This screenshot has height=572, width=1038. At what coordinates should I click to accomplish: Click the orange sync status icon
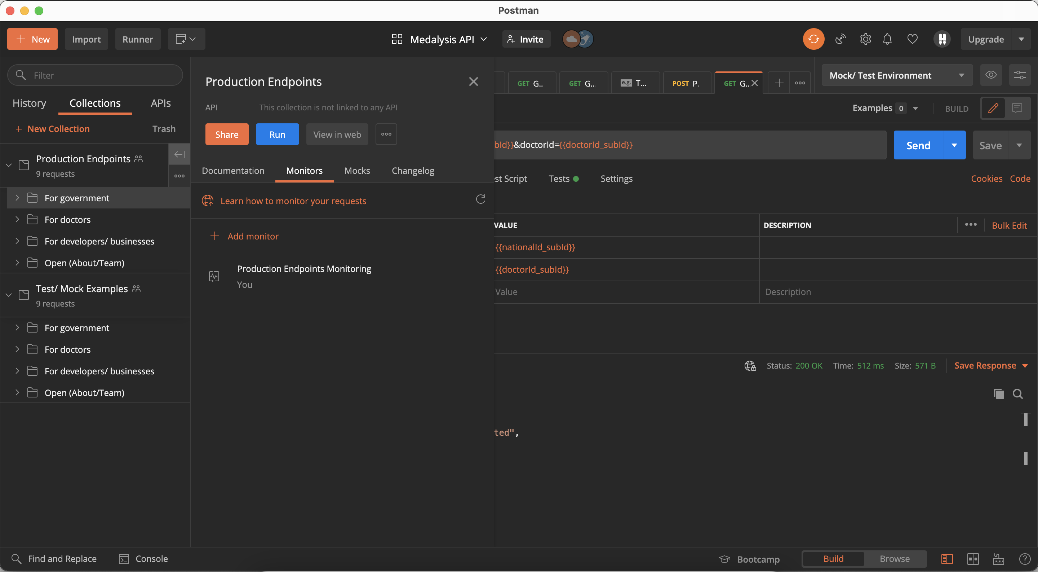coord(813,39)
